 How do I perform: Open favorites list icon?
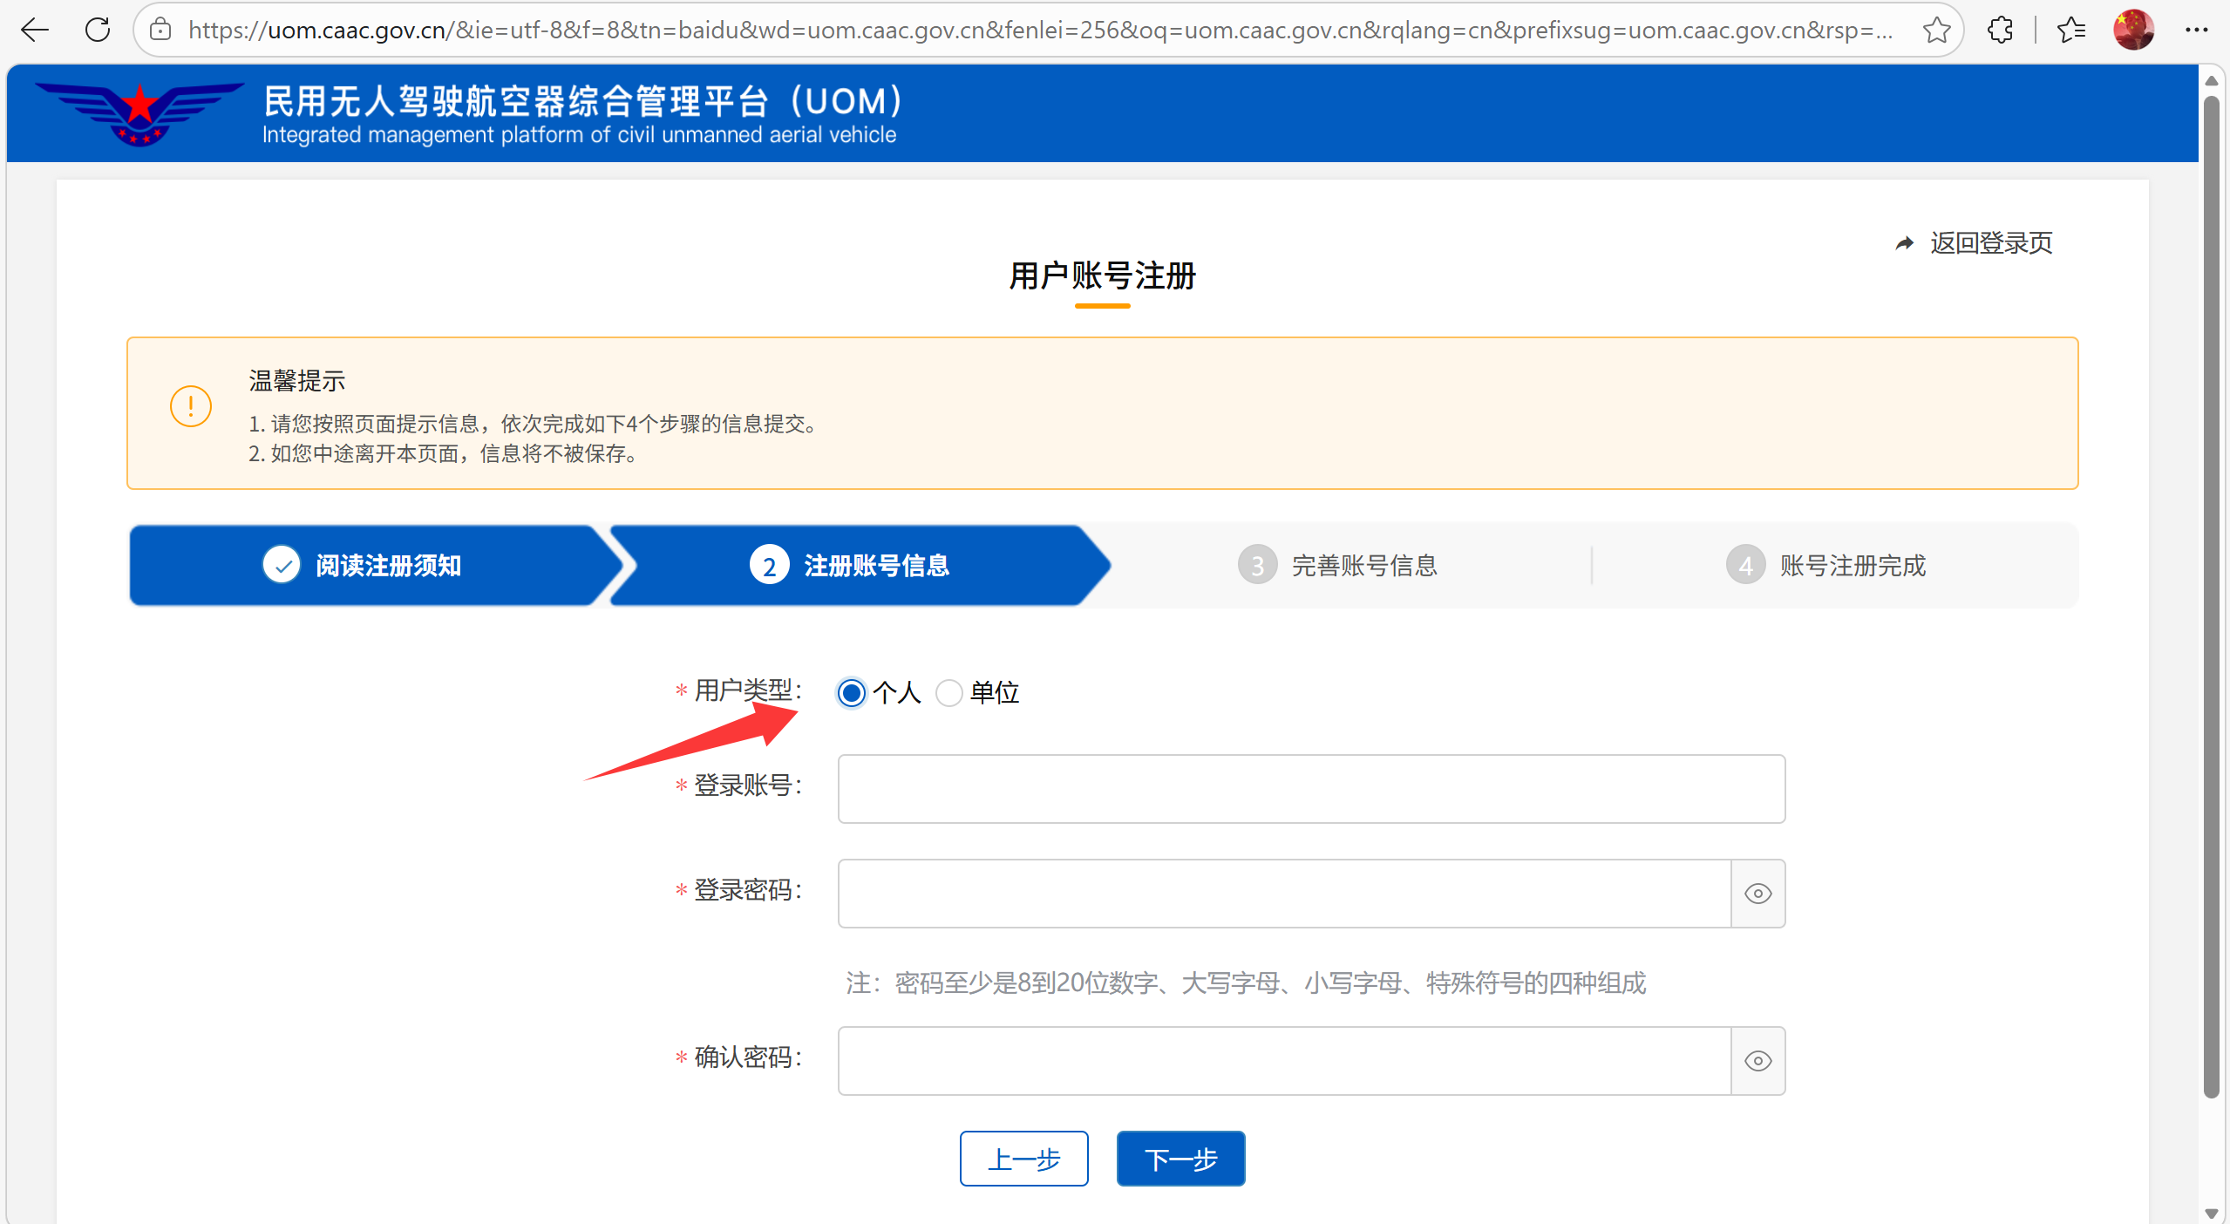(x=2071, y=30)
